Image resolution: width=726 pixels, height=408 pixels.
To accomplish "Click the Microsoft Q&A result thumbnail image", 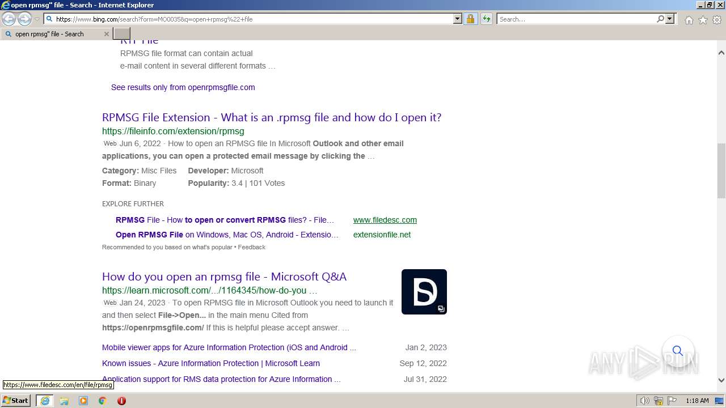I will coord(424,292).
